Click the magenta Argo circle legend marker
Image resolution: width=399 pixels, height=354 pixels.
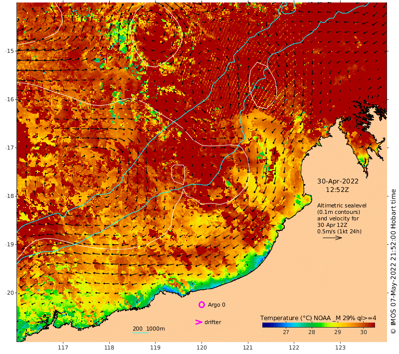point(201,305)
